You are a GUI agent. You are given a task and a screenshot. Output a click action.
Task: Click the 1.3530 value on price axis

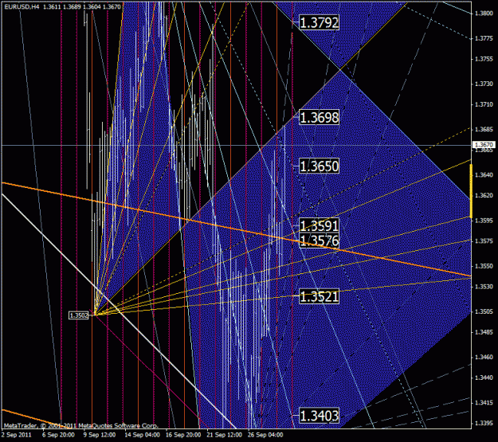484,287
